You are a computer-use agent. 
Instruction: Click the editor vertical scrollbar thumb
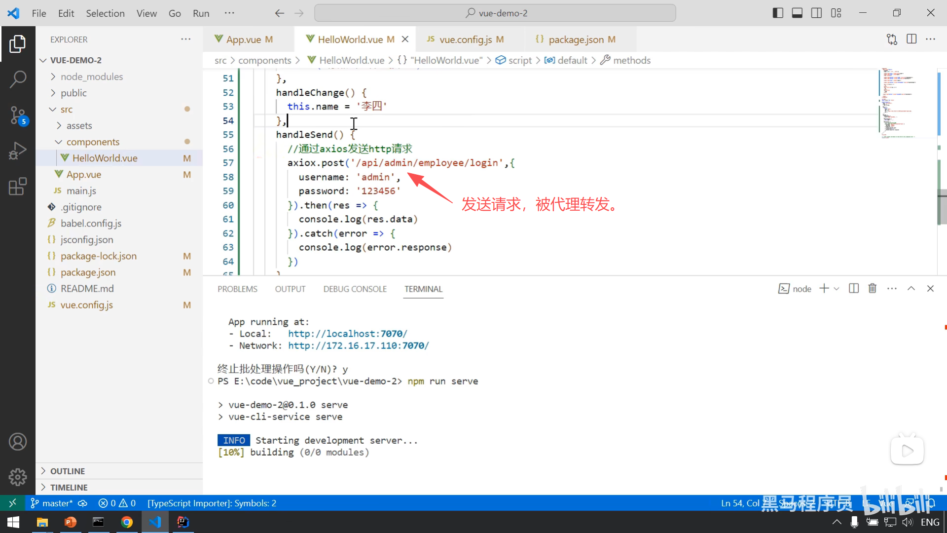[942, 207]
